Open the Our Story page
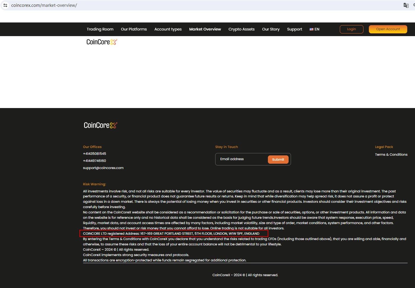The width and height of the screenshot is (415, 288). point(271,29)
